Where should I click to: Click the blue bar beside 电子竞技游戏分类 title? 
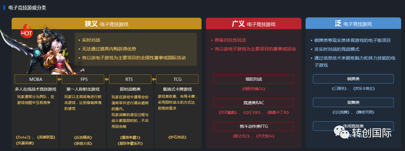click(4, 7)
